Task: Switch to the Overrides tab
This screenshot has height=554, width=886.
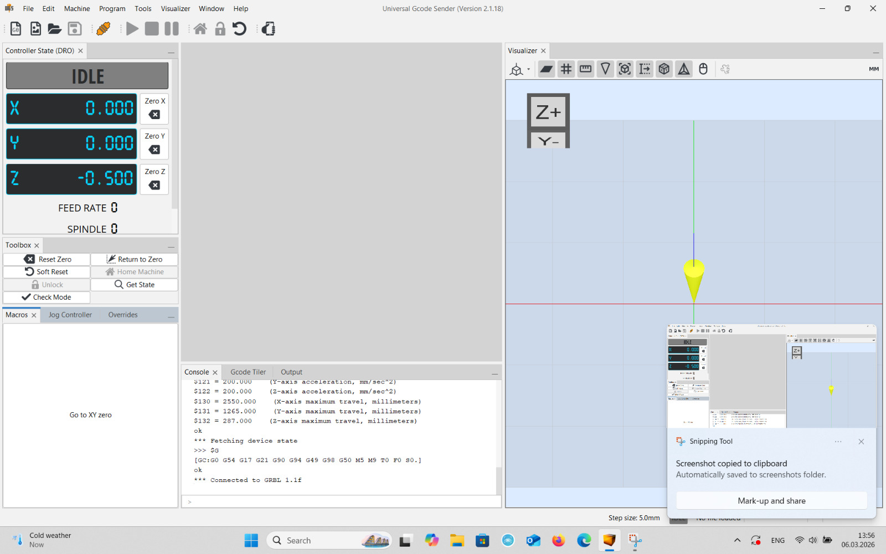Action: [x=123, y=315]
